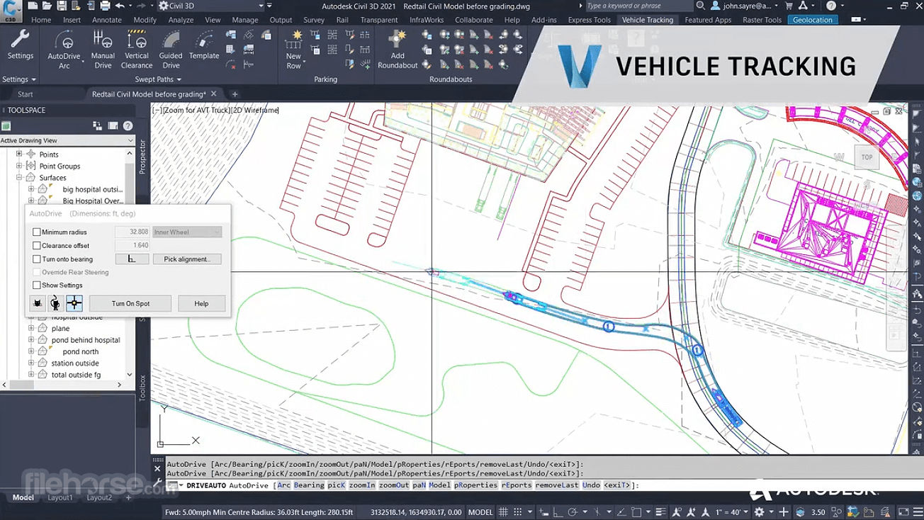Switch to the Analyze ribbon tab

[181, 20]
